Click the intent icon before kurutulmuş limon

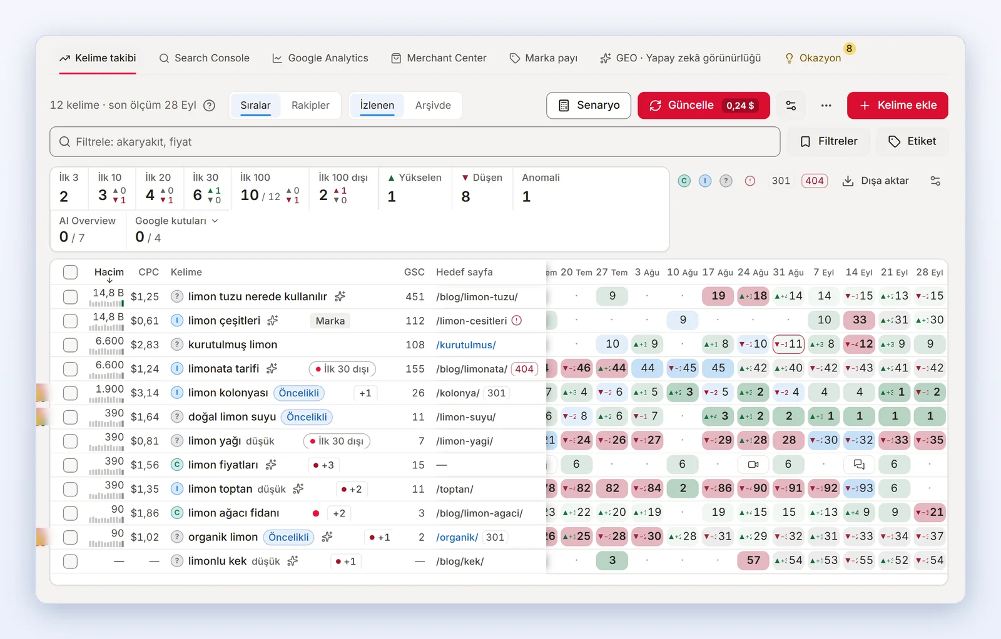pyautogui.click(x=177, y=345)
